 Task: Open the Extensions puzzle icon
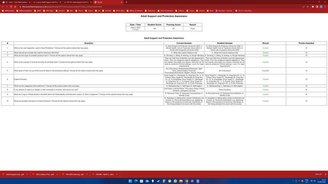(313, 6)
